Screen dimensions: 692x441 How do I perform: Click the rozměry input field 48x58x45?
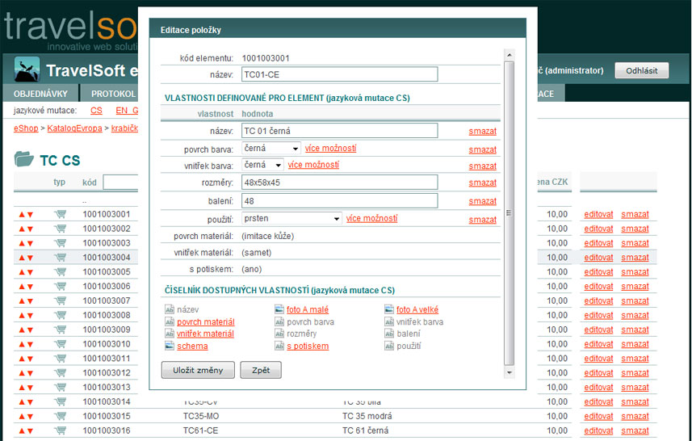[x=339, y=183]
